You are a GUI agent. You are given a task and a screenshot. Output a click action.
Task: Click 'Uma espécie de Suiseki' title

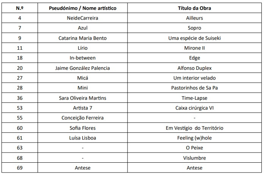(x=194, y=38)
